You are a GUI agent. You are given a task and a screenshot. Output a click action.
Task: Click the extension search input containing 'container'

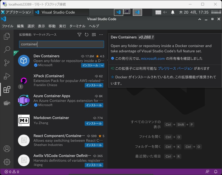click(61, 44)
